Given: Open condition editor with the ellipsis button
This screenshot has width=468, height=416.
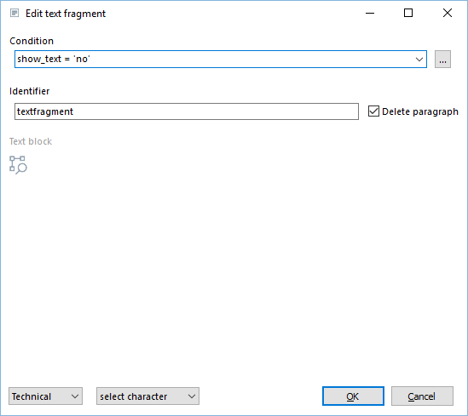Looking at the screenshot, I should click(442, 60).
